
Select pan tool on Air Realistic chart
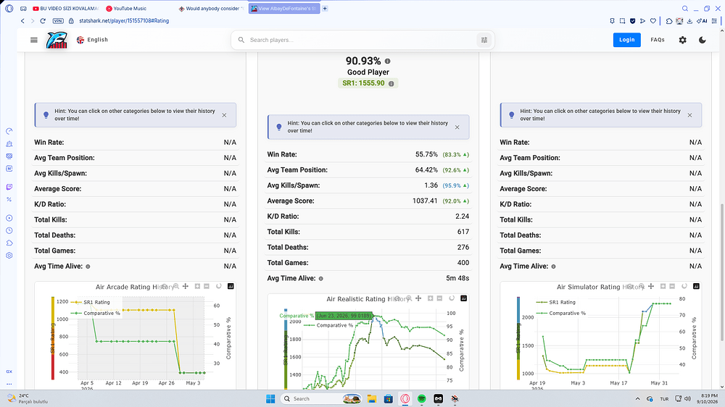(x=418, y=298)
